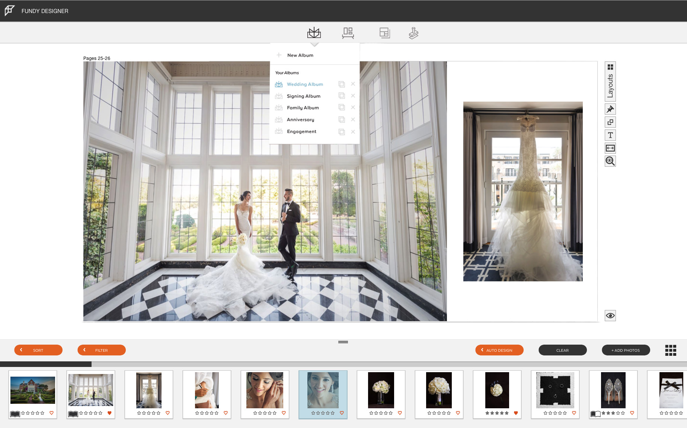Choose New Album in the dropdown
The image size is (687, 428).
tap(300, 55)
